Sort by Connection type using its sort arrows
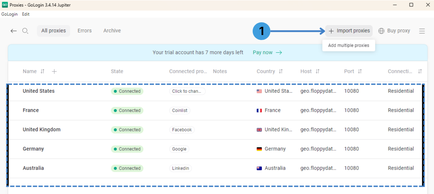434x194 pixels. [420, 72]
